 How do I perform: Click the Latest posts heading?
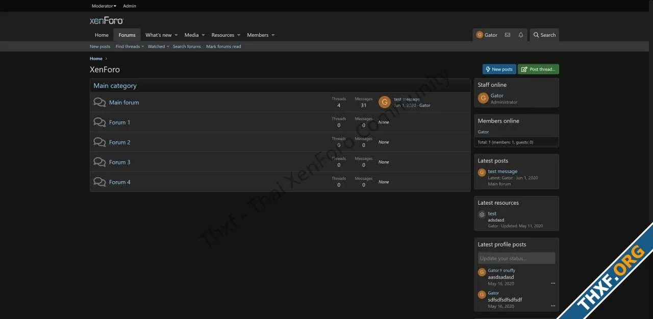pos(493,161)
